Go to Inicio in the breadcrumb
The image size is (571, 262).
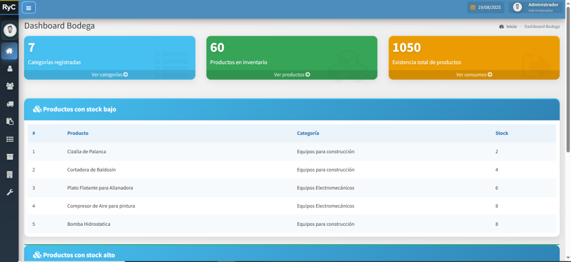[511, 27]
